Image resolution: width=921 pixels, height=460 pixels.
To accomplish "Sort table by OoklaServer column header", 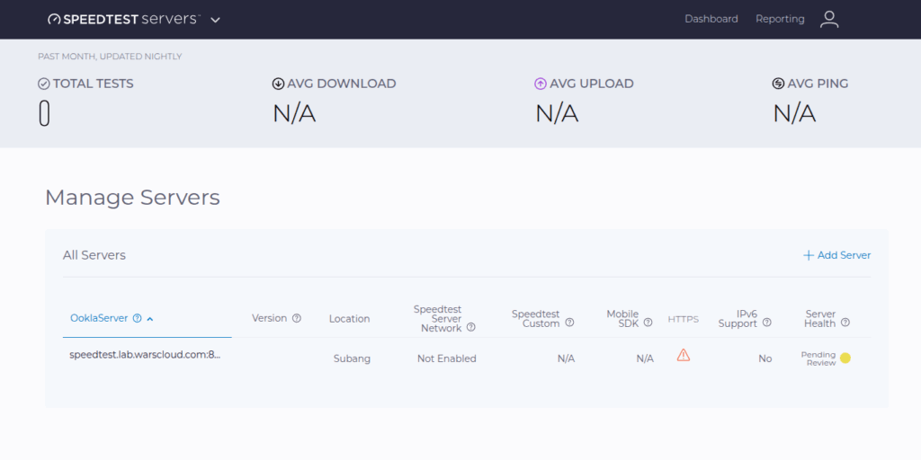I will point(99,318).
